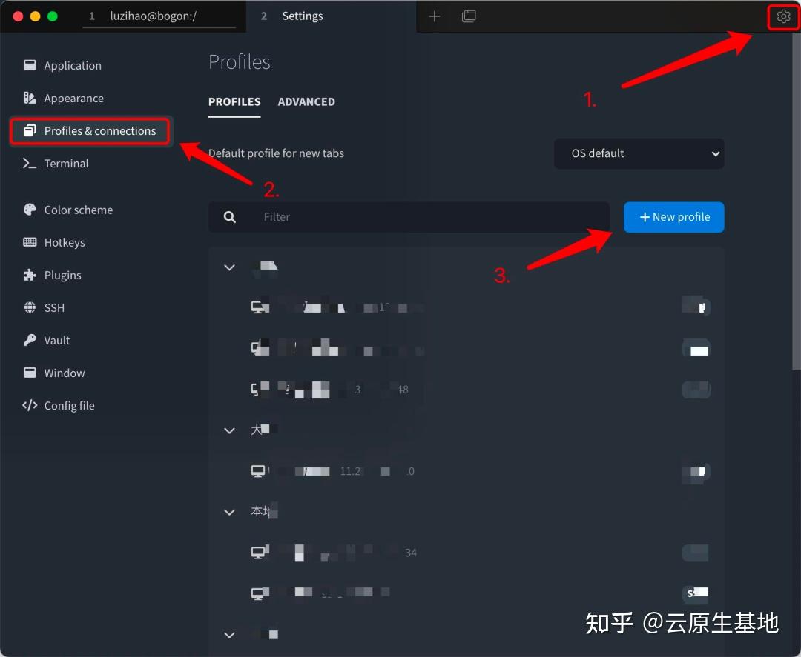Collapse the first profile group chevron
Image resolution: width=801 pixels, height=657 pixels.
coord(229,267)
